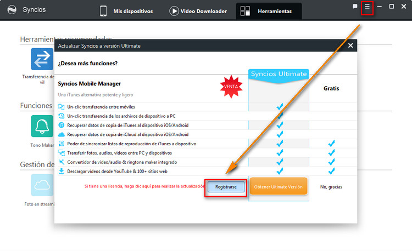Click text 'Un-clic transferencia entre móviles'
Image resolution: width=412 pixels, height=251 pixels.
101,107
